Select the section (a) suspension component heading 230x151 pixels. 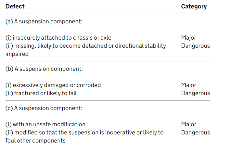pyautogui.click(x=44, y=21)
